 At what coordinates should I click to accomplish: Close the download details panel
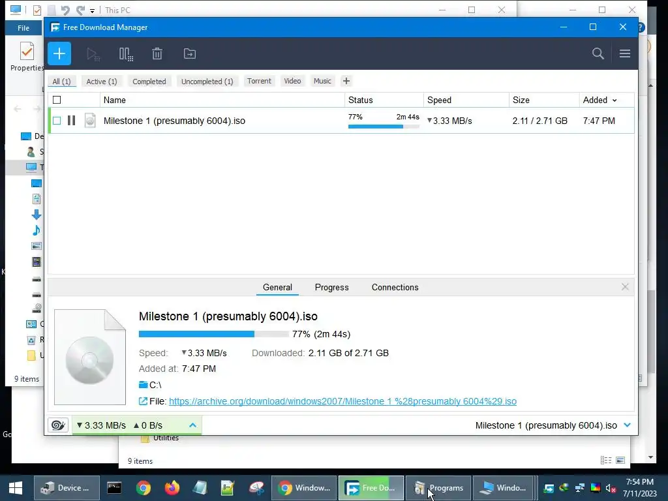(x=625, y=287)
